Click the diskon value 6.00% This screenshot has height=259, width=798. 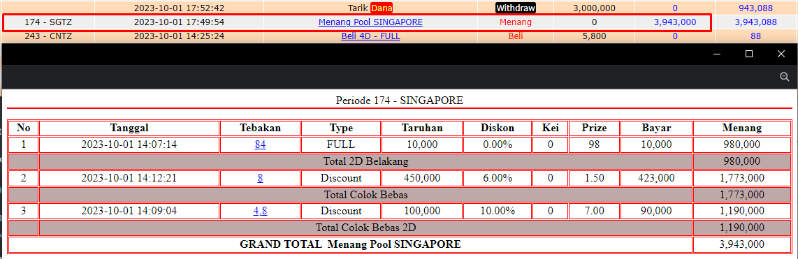498,178
